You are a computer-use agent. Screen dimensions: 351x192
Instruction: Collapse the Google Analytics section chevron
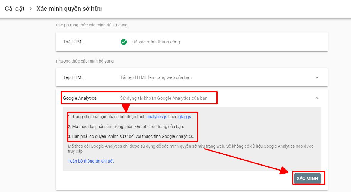pos(317,98)
